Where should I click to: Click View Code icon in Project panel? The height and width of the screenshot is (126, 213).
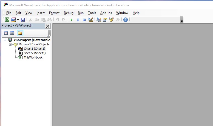coord(6,33)
